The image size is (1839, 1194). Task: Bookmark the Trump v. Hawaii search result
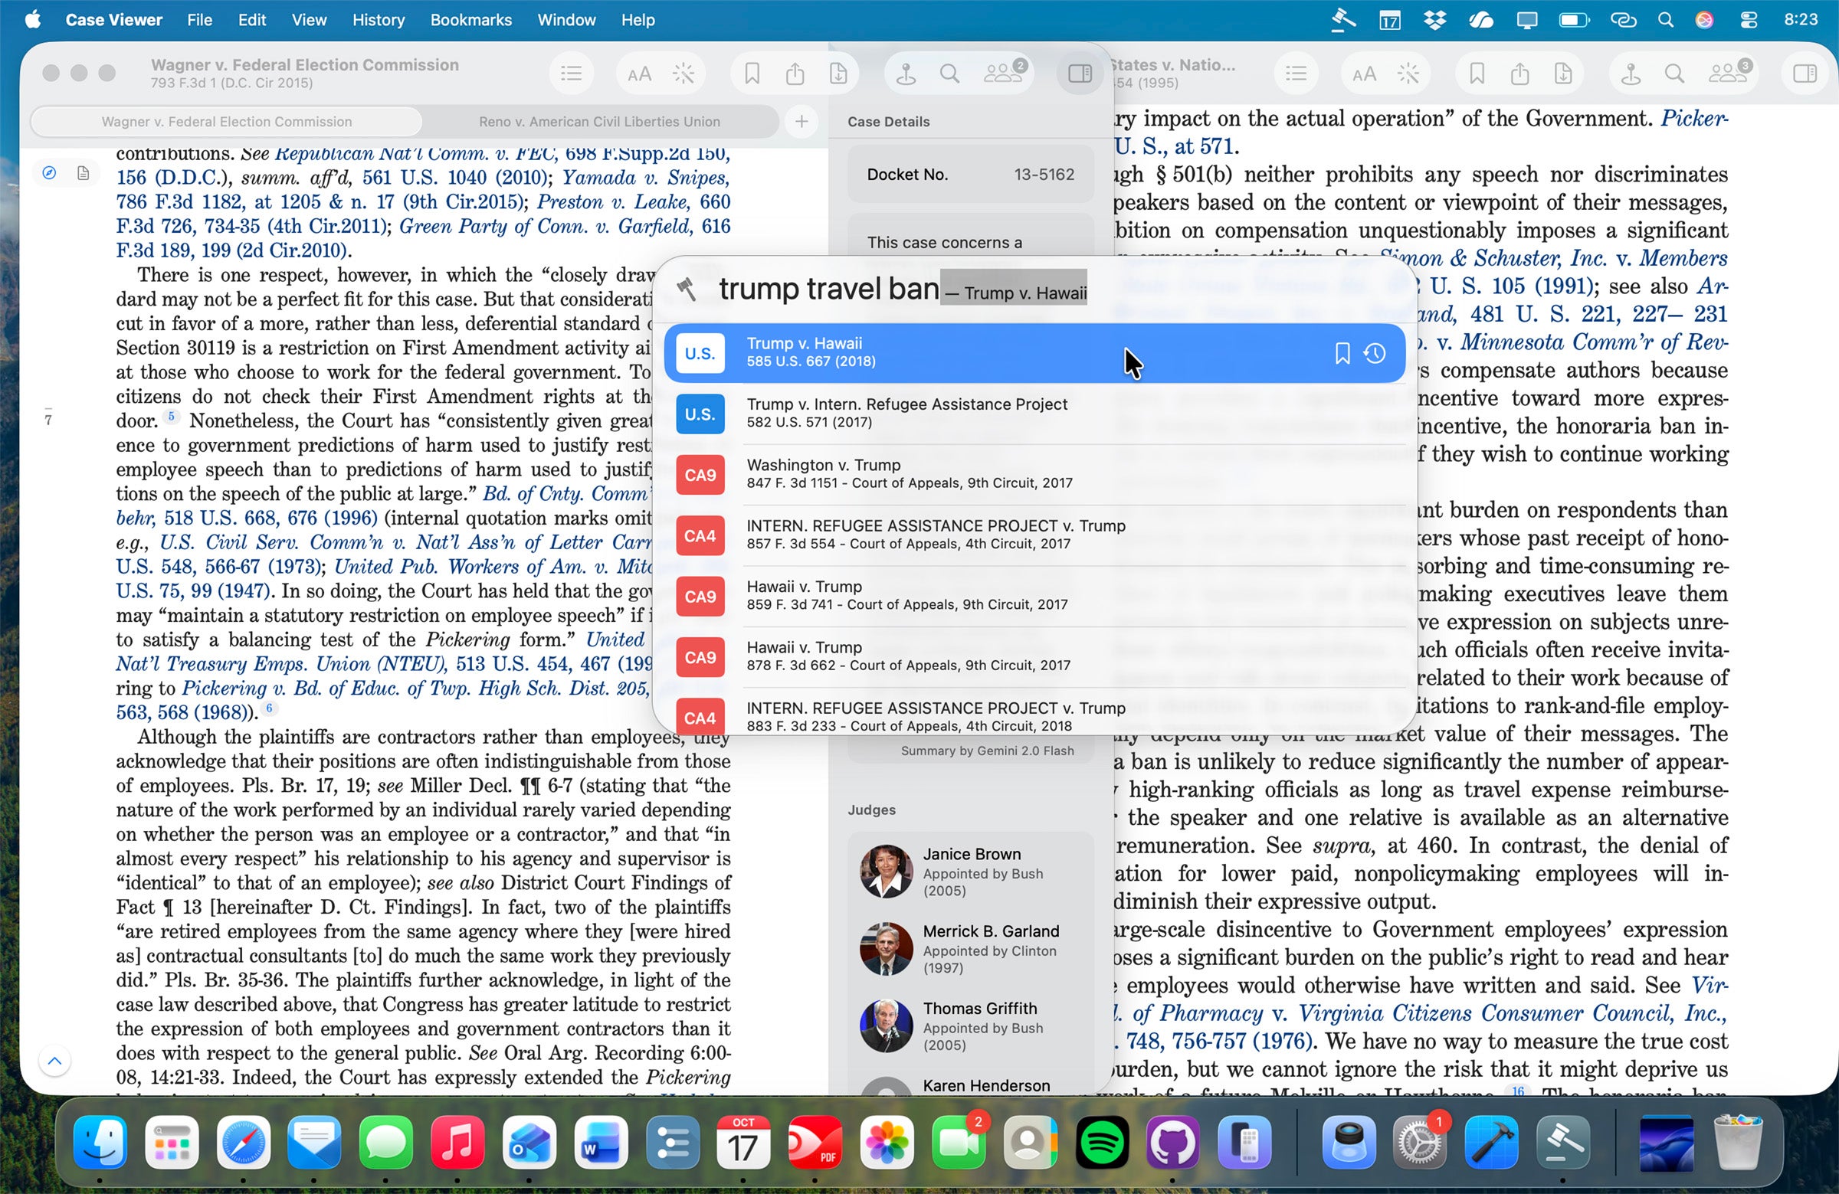pos(1342,354)
